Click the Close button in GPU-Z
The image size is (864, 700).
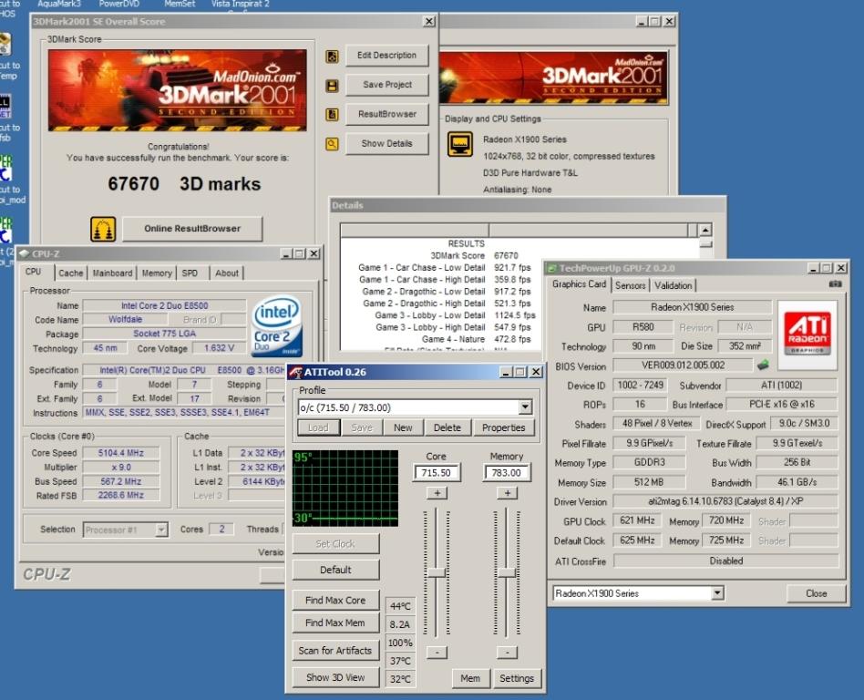click(816, 593)
